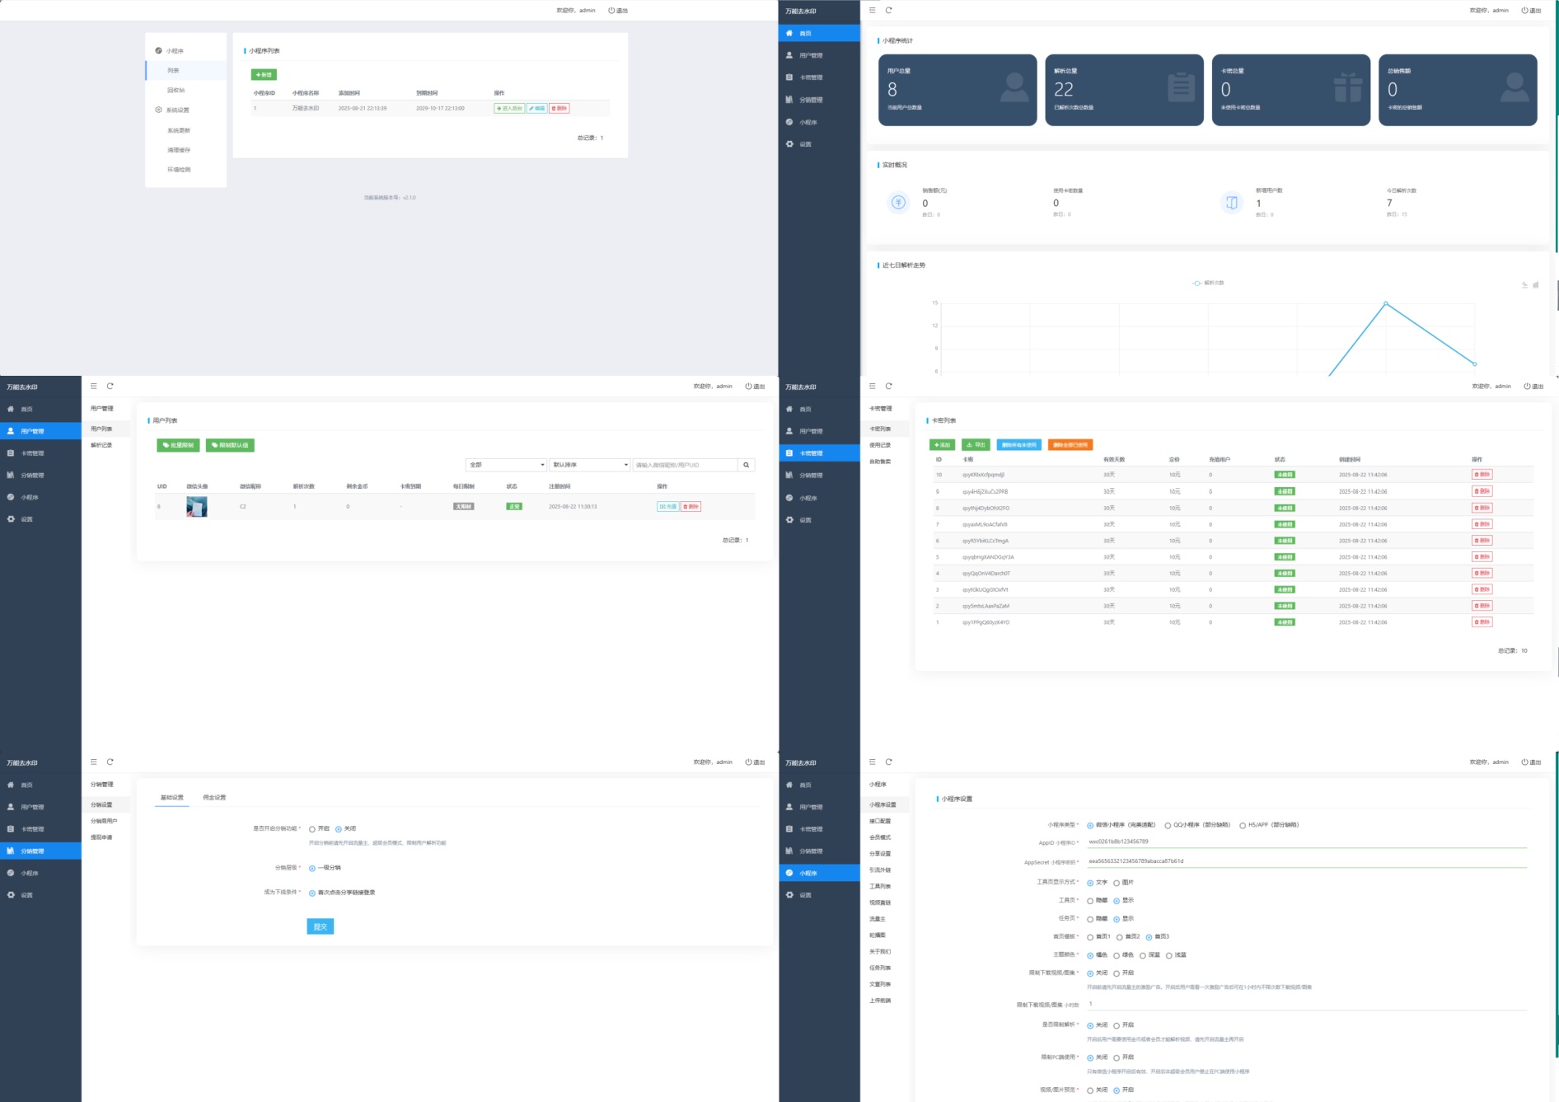Viewport: 1559px width, 1102px height.
Task: Toggle sidebar menu icon above mini-program settings
Action: coord(872,762)
